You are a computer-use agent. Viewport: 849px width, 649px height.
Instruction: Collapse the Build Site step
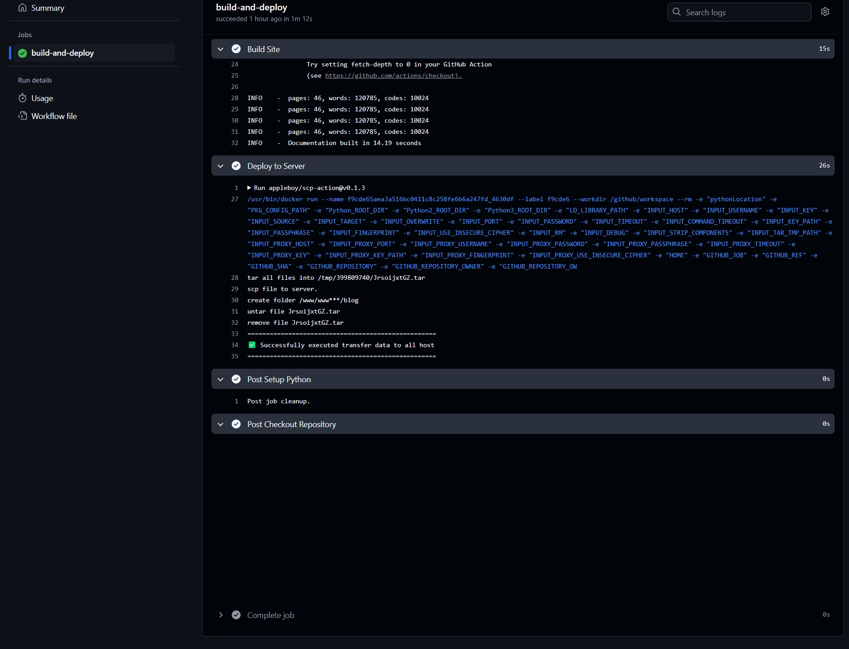click(220, 49)
